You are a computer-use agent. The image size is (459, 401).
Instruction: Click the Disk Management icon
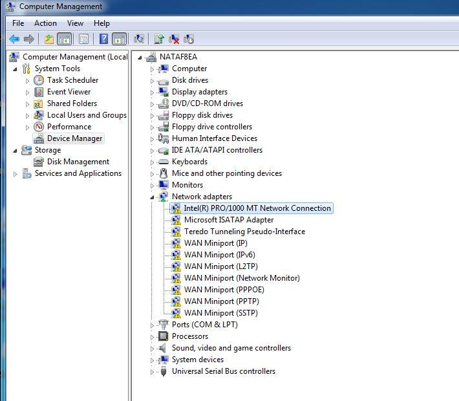[x=39, y=162]
